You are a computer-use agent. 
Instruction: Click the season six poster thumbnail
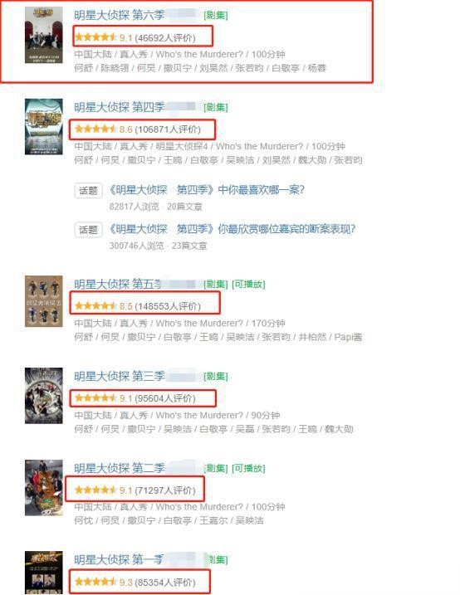(44, 35)
